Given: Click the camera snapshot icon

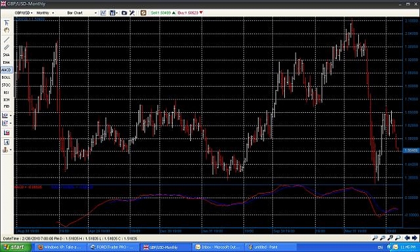Looking at the screenshot, I should coord(124,13).
